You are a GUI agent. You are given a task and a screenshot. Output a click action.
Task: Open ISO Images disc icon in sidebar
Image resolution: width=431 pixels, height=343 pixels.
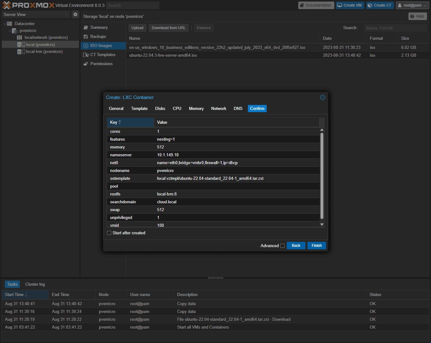(86, 46)
